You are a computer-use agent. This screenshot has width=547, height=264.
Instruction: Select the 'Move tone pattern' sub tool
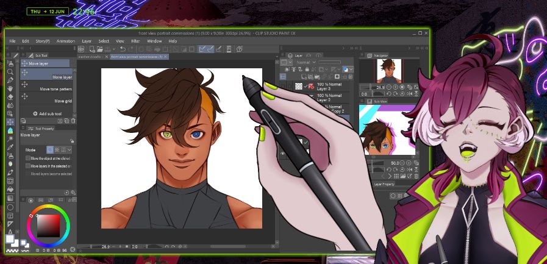(46, 86)
